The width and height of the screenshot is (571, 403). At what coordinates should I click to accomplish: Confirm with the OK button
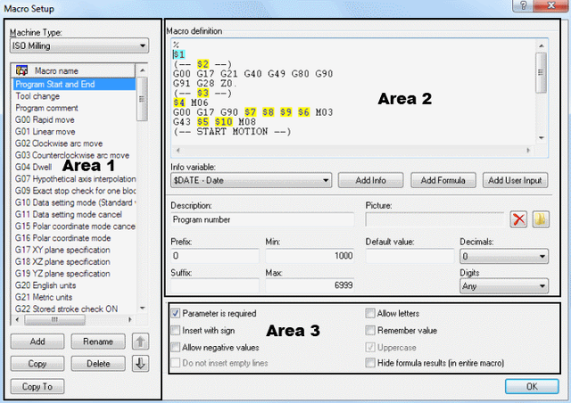point(532,386)
